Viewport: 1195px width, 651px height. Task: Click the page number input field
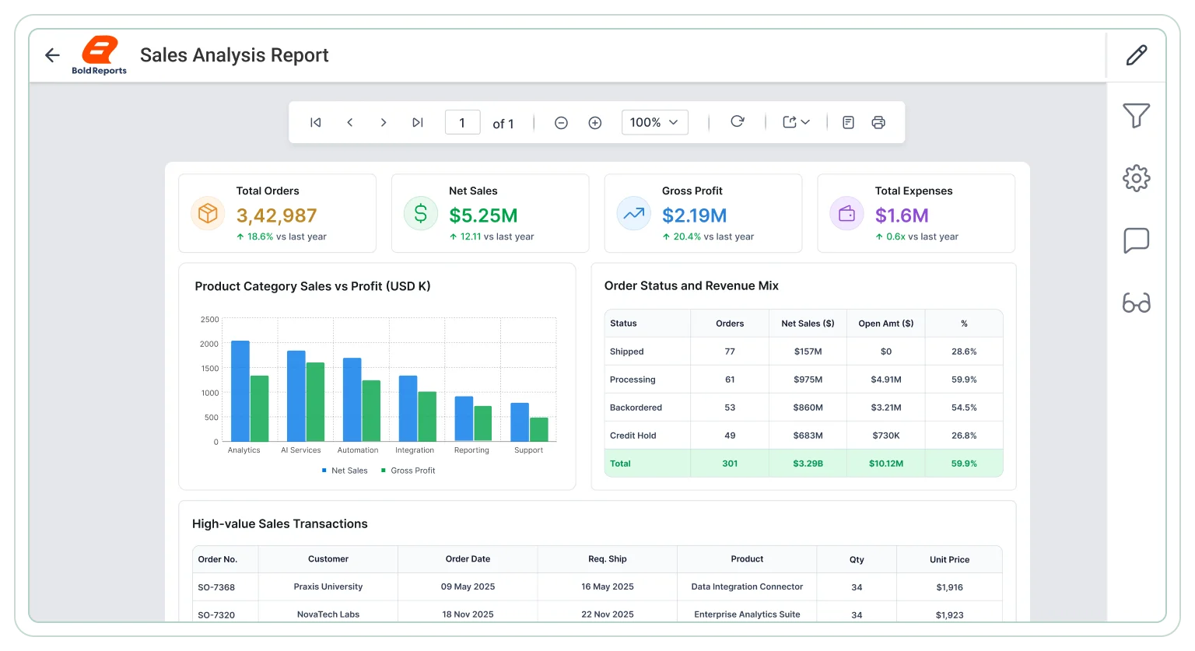(x=462, y=122)
